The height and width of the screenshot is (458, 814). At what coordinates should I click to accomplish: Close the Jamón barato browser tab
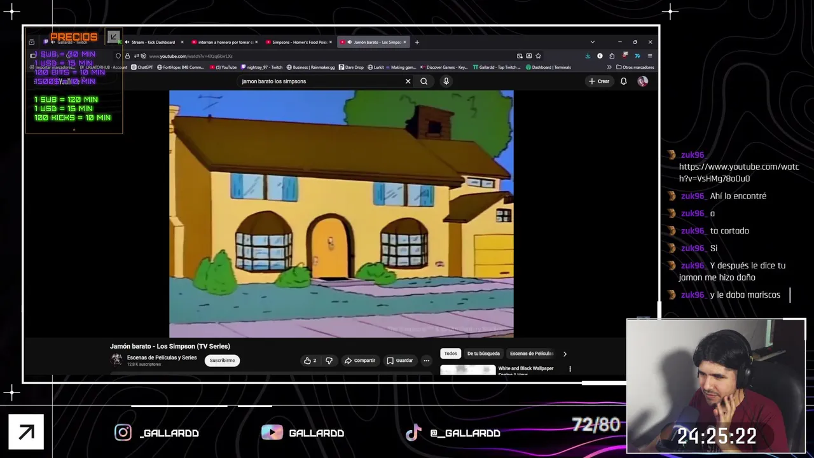(x=404, y=42)
